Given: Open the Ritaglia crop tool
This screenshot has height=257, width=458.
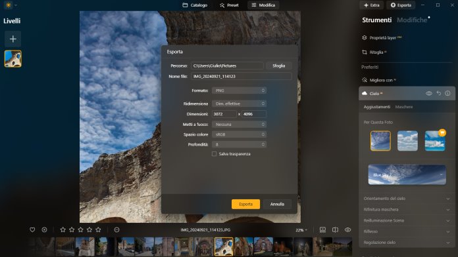Looking at the screenshot, I should tap(374, 52).
